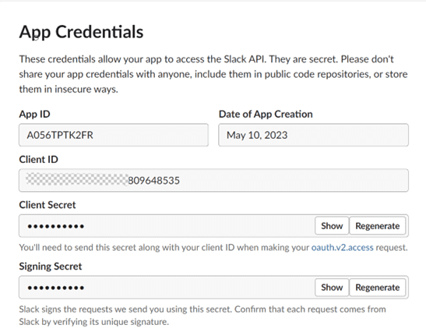Click the Date of App Creation label
The width and height of the screenshot is (426, 332).
click(x=266, y=115)
